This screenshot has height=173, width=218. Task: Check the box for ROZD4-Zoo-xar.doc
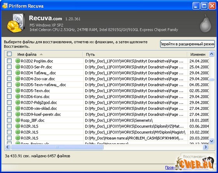coord(9,79)
